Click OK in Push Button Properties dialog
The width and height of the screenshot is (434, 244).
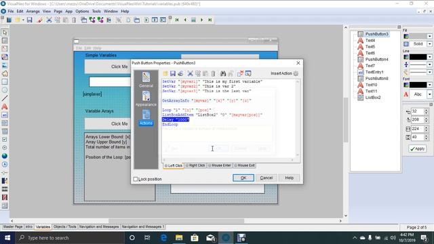(243, 178)
